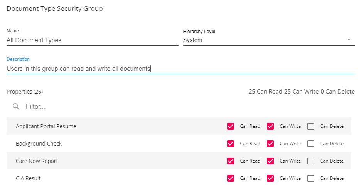
Task: Open the Hierarchy Level dropdown arrow
Action: tap(349, 40)
